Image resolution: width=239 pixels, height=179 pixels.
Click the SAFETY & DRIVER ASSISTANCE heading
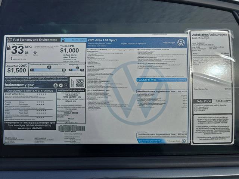tap(98, 91)
